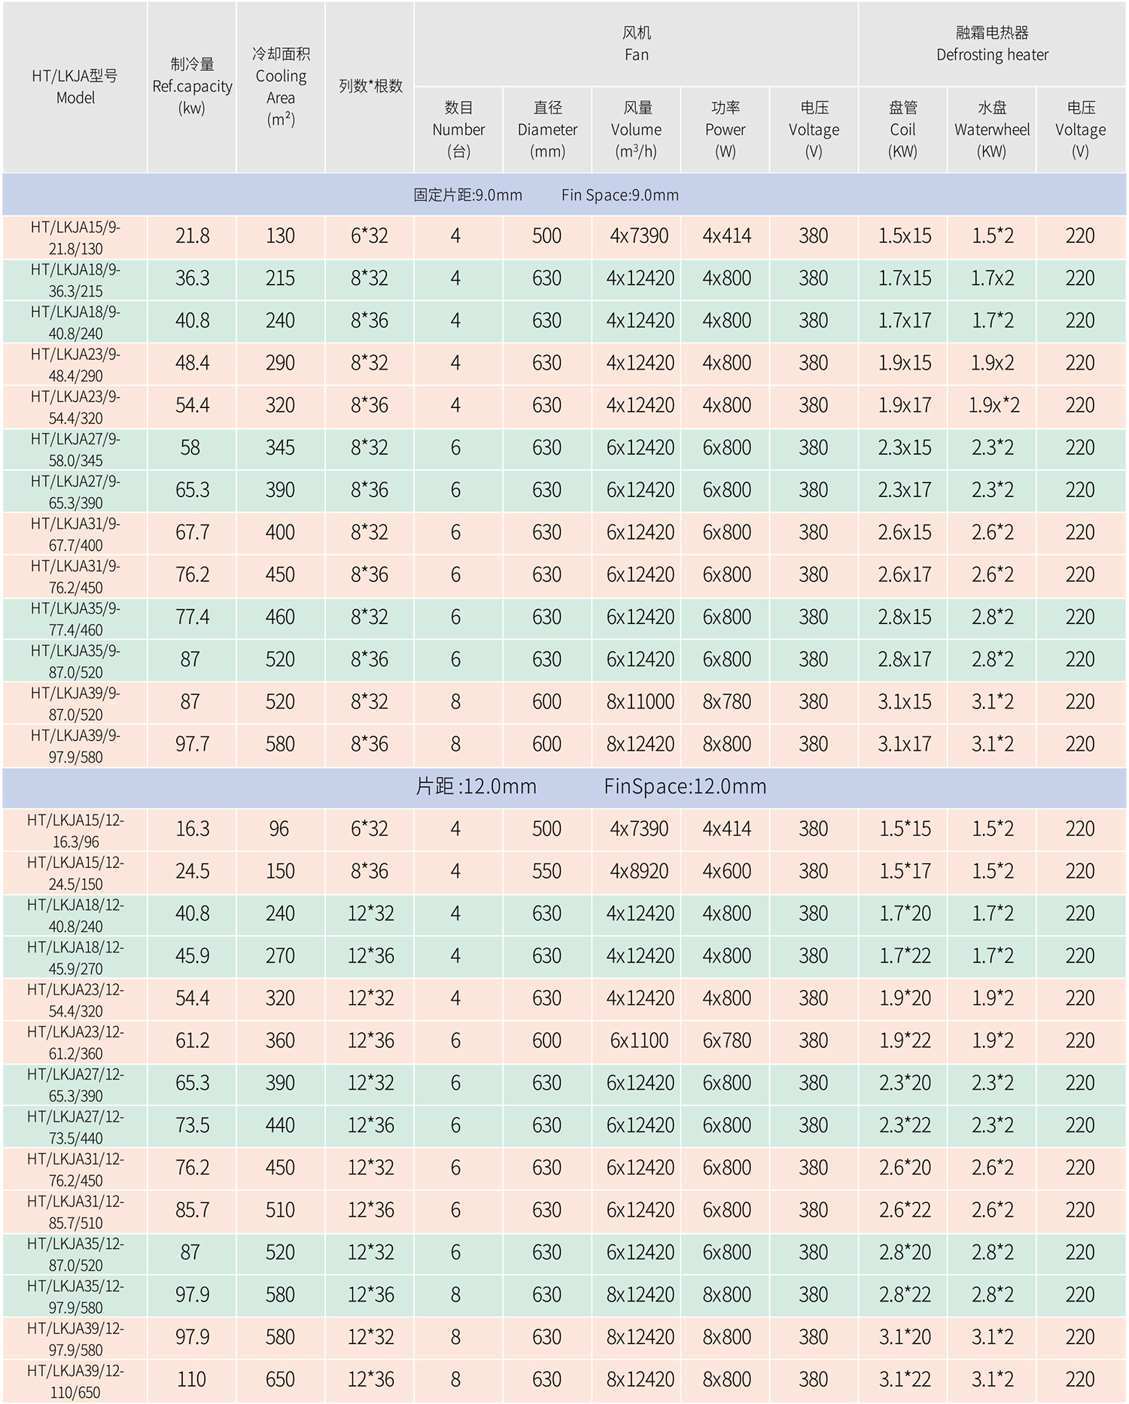Click model "HT/LKJA18/12-45.9/270"
The height and width of the screenshot is (1404, 1129).
tap(75, 958)
